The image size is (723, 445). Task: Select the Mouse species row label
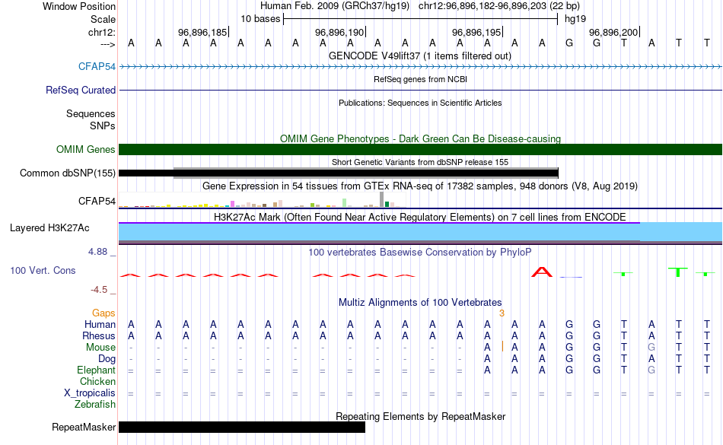[100, 348]
